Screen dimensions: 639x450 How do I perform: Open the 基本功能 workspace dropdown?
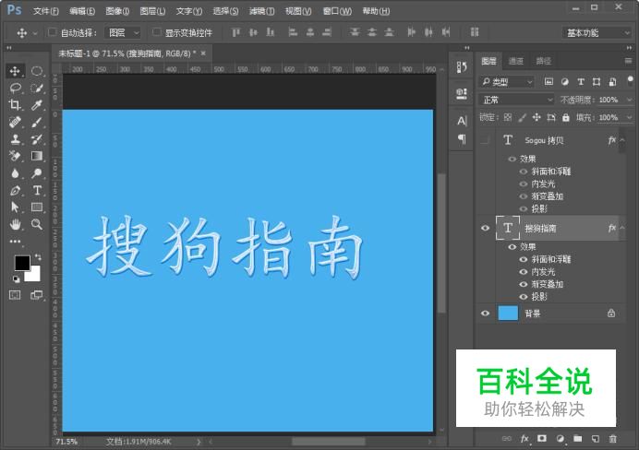(597, 32)
